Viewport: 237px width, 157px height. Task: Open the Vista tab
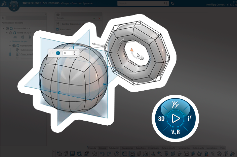(222, 148)
